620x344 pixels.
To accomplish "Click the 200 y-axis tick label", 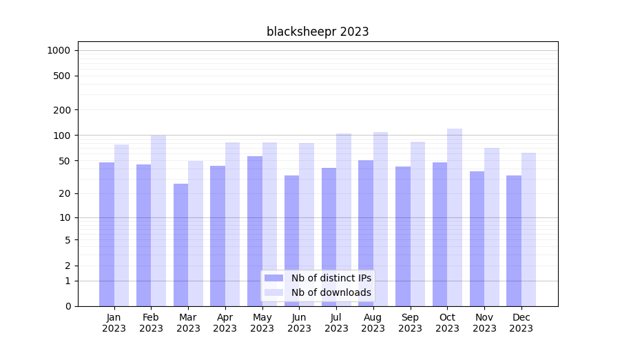I will (62, 110).
